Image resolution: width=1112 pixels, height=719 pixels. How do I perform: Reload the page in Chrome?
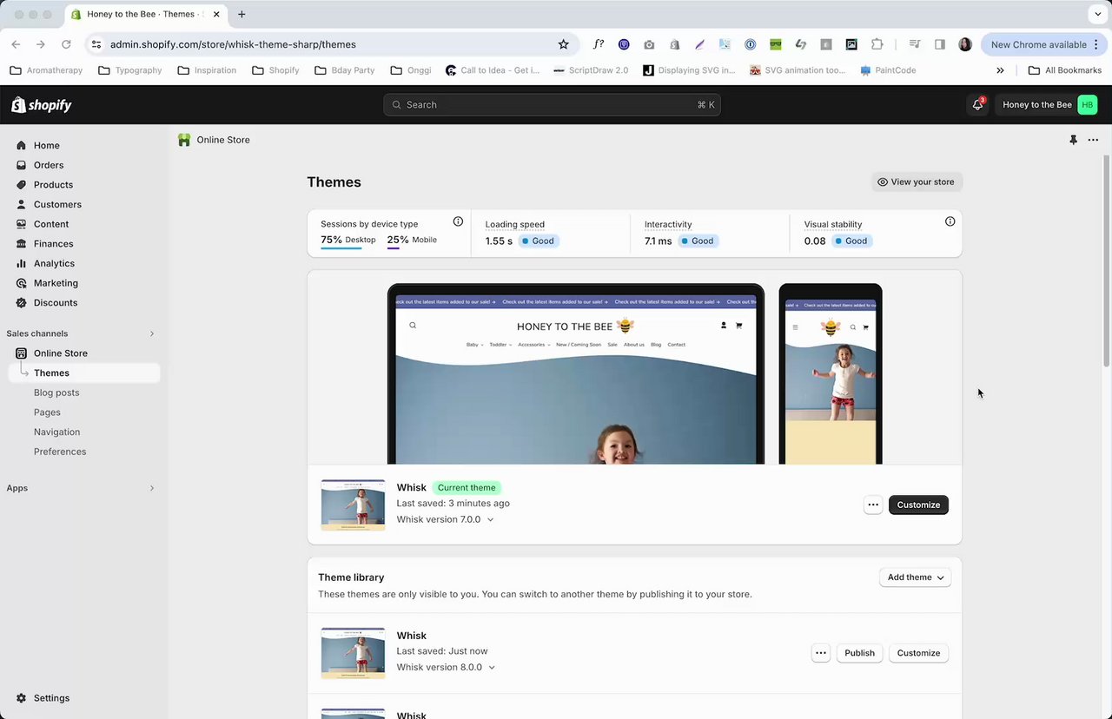(66, 44)
